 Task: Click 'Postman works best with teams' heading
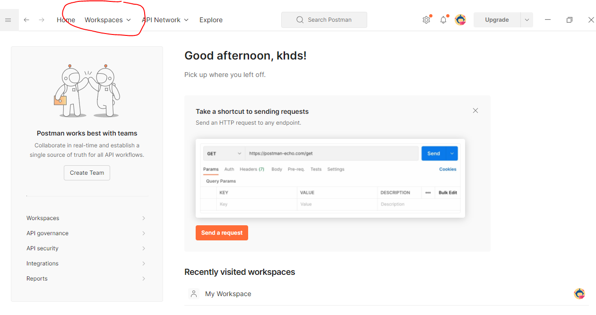pyautogui.click(x=87, y=133)
